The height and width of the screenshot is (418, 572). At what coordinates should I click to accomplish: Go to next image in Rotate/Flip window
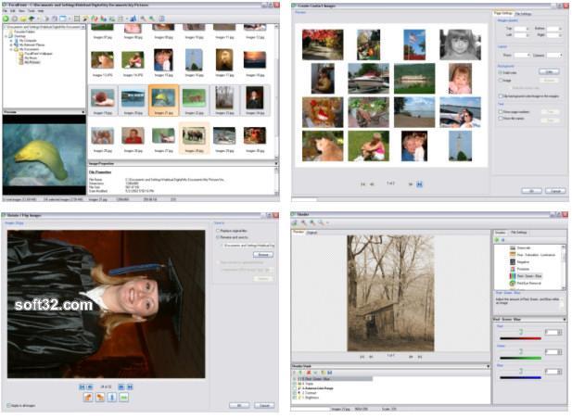pos(121,386)
